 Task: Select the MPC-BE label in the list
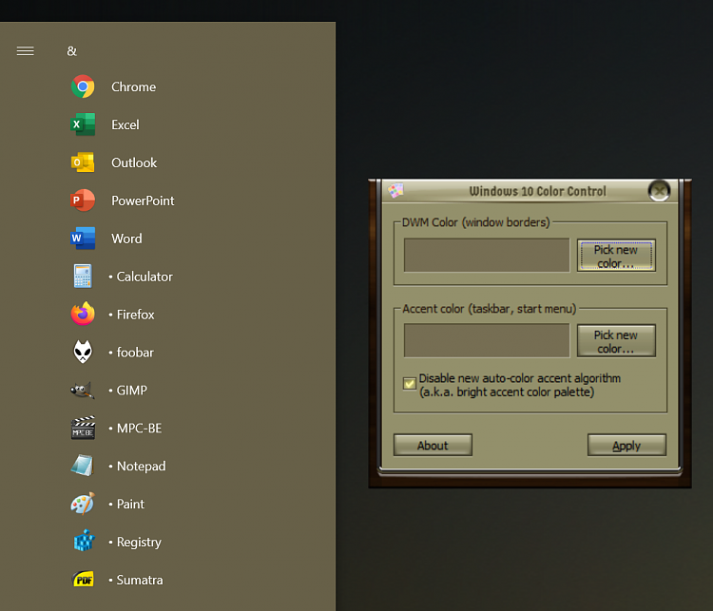pos(139,429)
